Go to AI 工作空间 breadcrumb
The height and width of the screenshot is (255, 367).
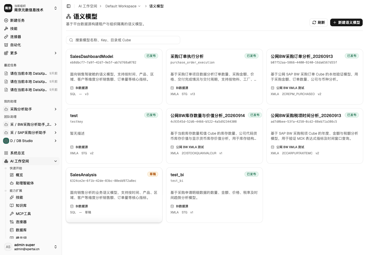click(88, 6)
